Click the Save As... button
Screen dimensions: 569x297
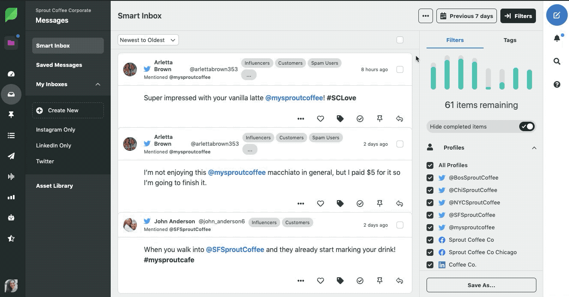click(481, 285)
